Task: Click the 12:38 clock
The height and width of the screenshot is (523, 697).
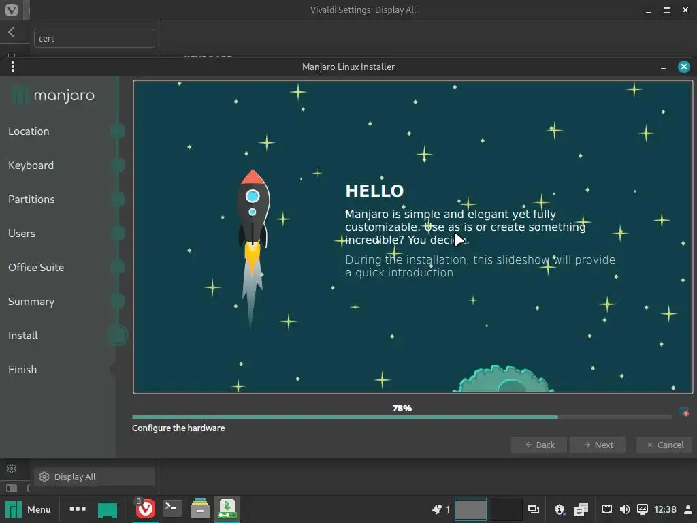Action: coord(665,509)
